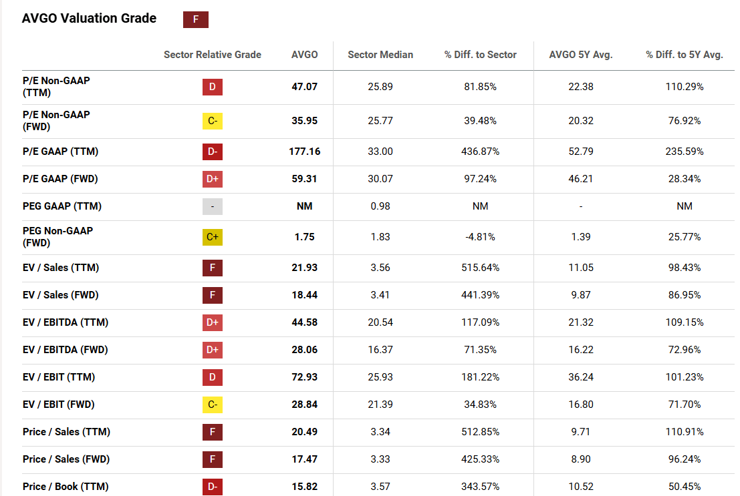740x496 pixels.
Task: Click the C+ grade badge for PEG Non-GAAP (FWD)
Action: point(213,237)
